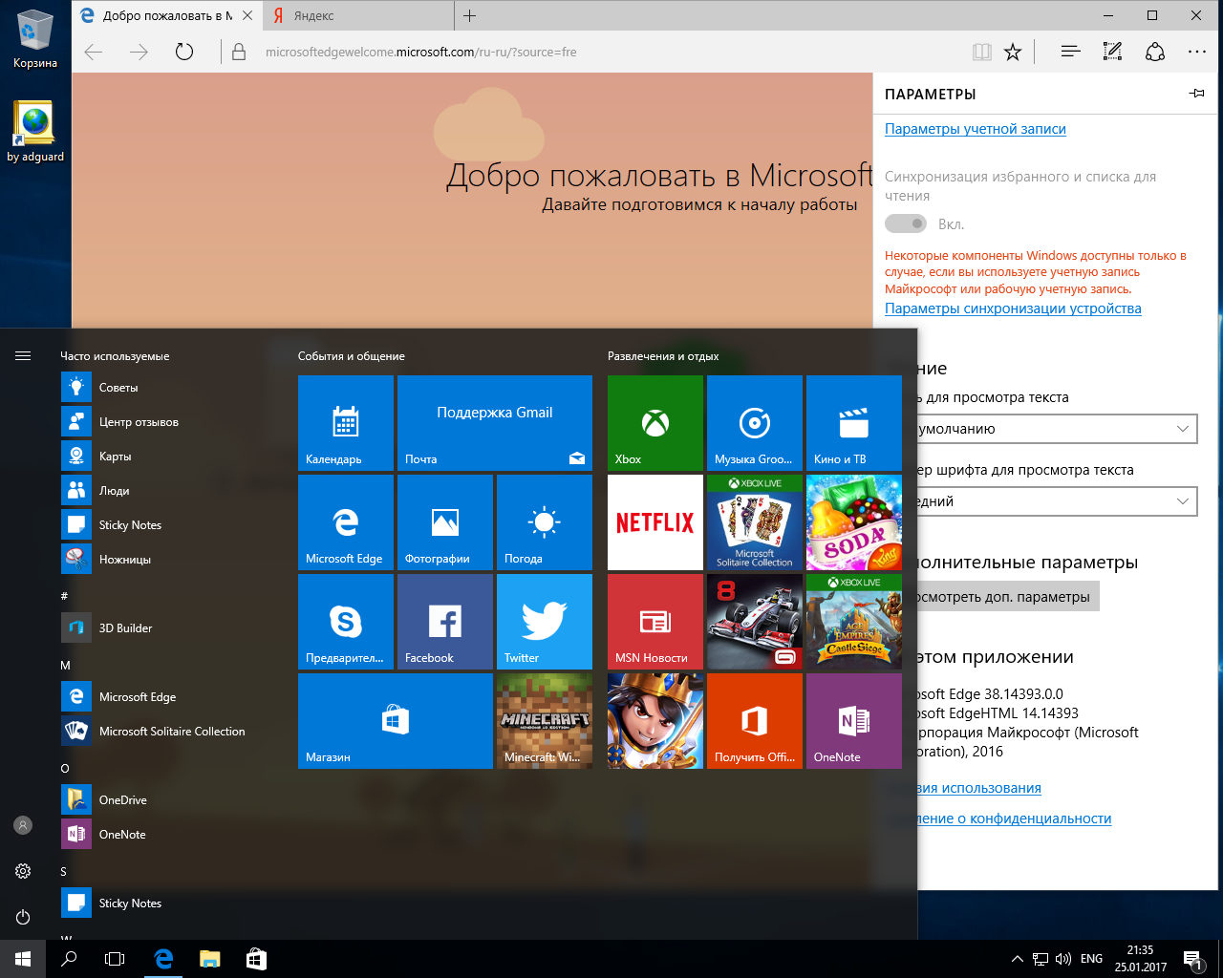Open the Twitter tile
This screenshot has height=978, width=1223.
545,622
